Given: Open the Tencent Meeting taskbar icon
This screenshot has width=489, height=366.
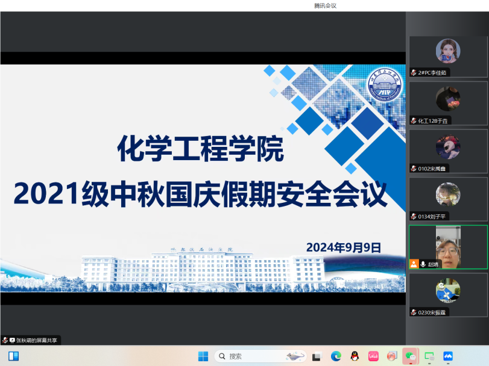Looking at the screenshot, I should click(x=448, y=356).
